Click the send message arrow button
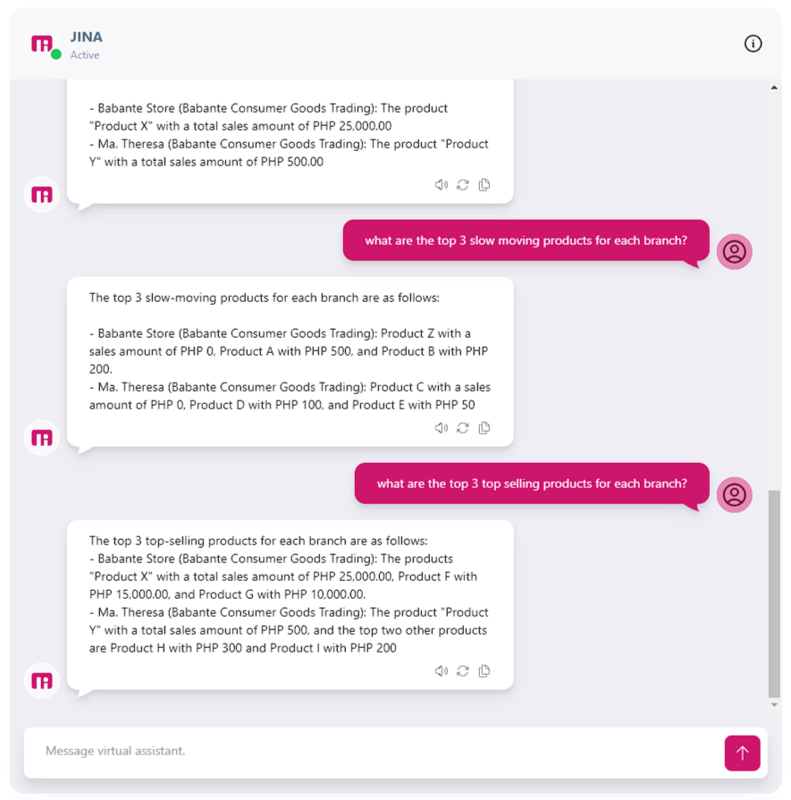Screen dimensions: 791x800 click(x=742, y=753)
